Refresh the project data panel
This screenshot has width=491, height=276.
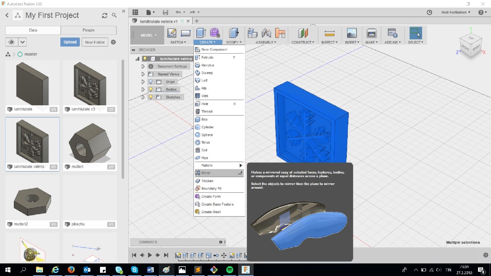[x=105, y=15]
